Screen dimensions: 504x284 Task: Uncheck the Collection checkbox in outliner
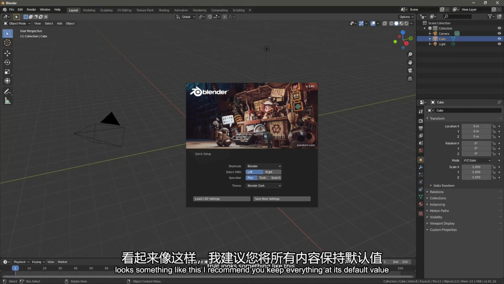[430, 28]
